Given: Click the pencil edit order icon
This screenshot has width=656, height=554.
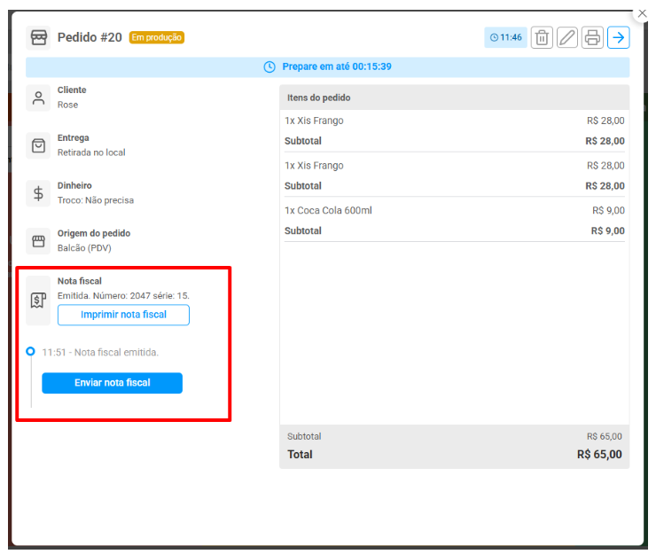Looking at the screenshot, I should point(567,38).
